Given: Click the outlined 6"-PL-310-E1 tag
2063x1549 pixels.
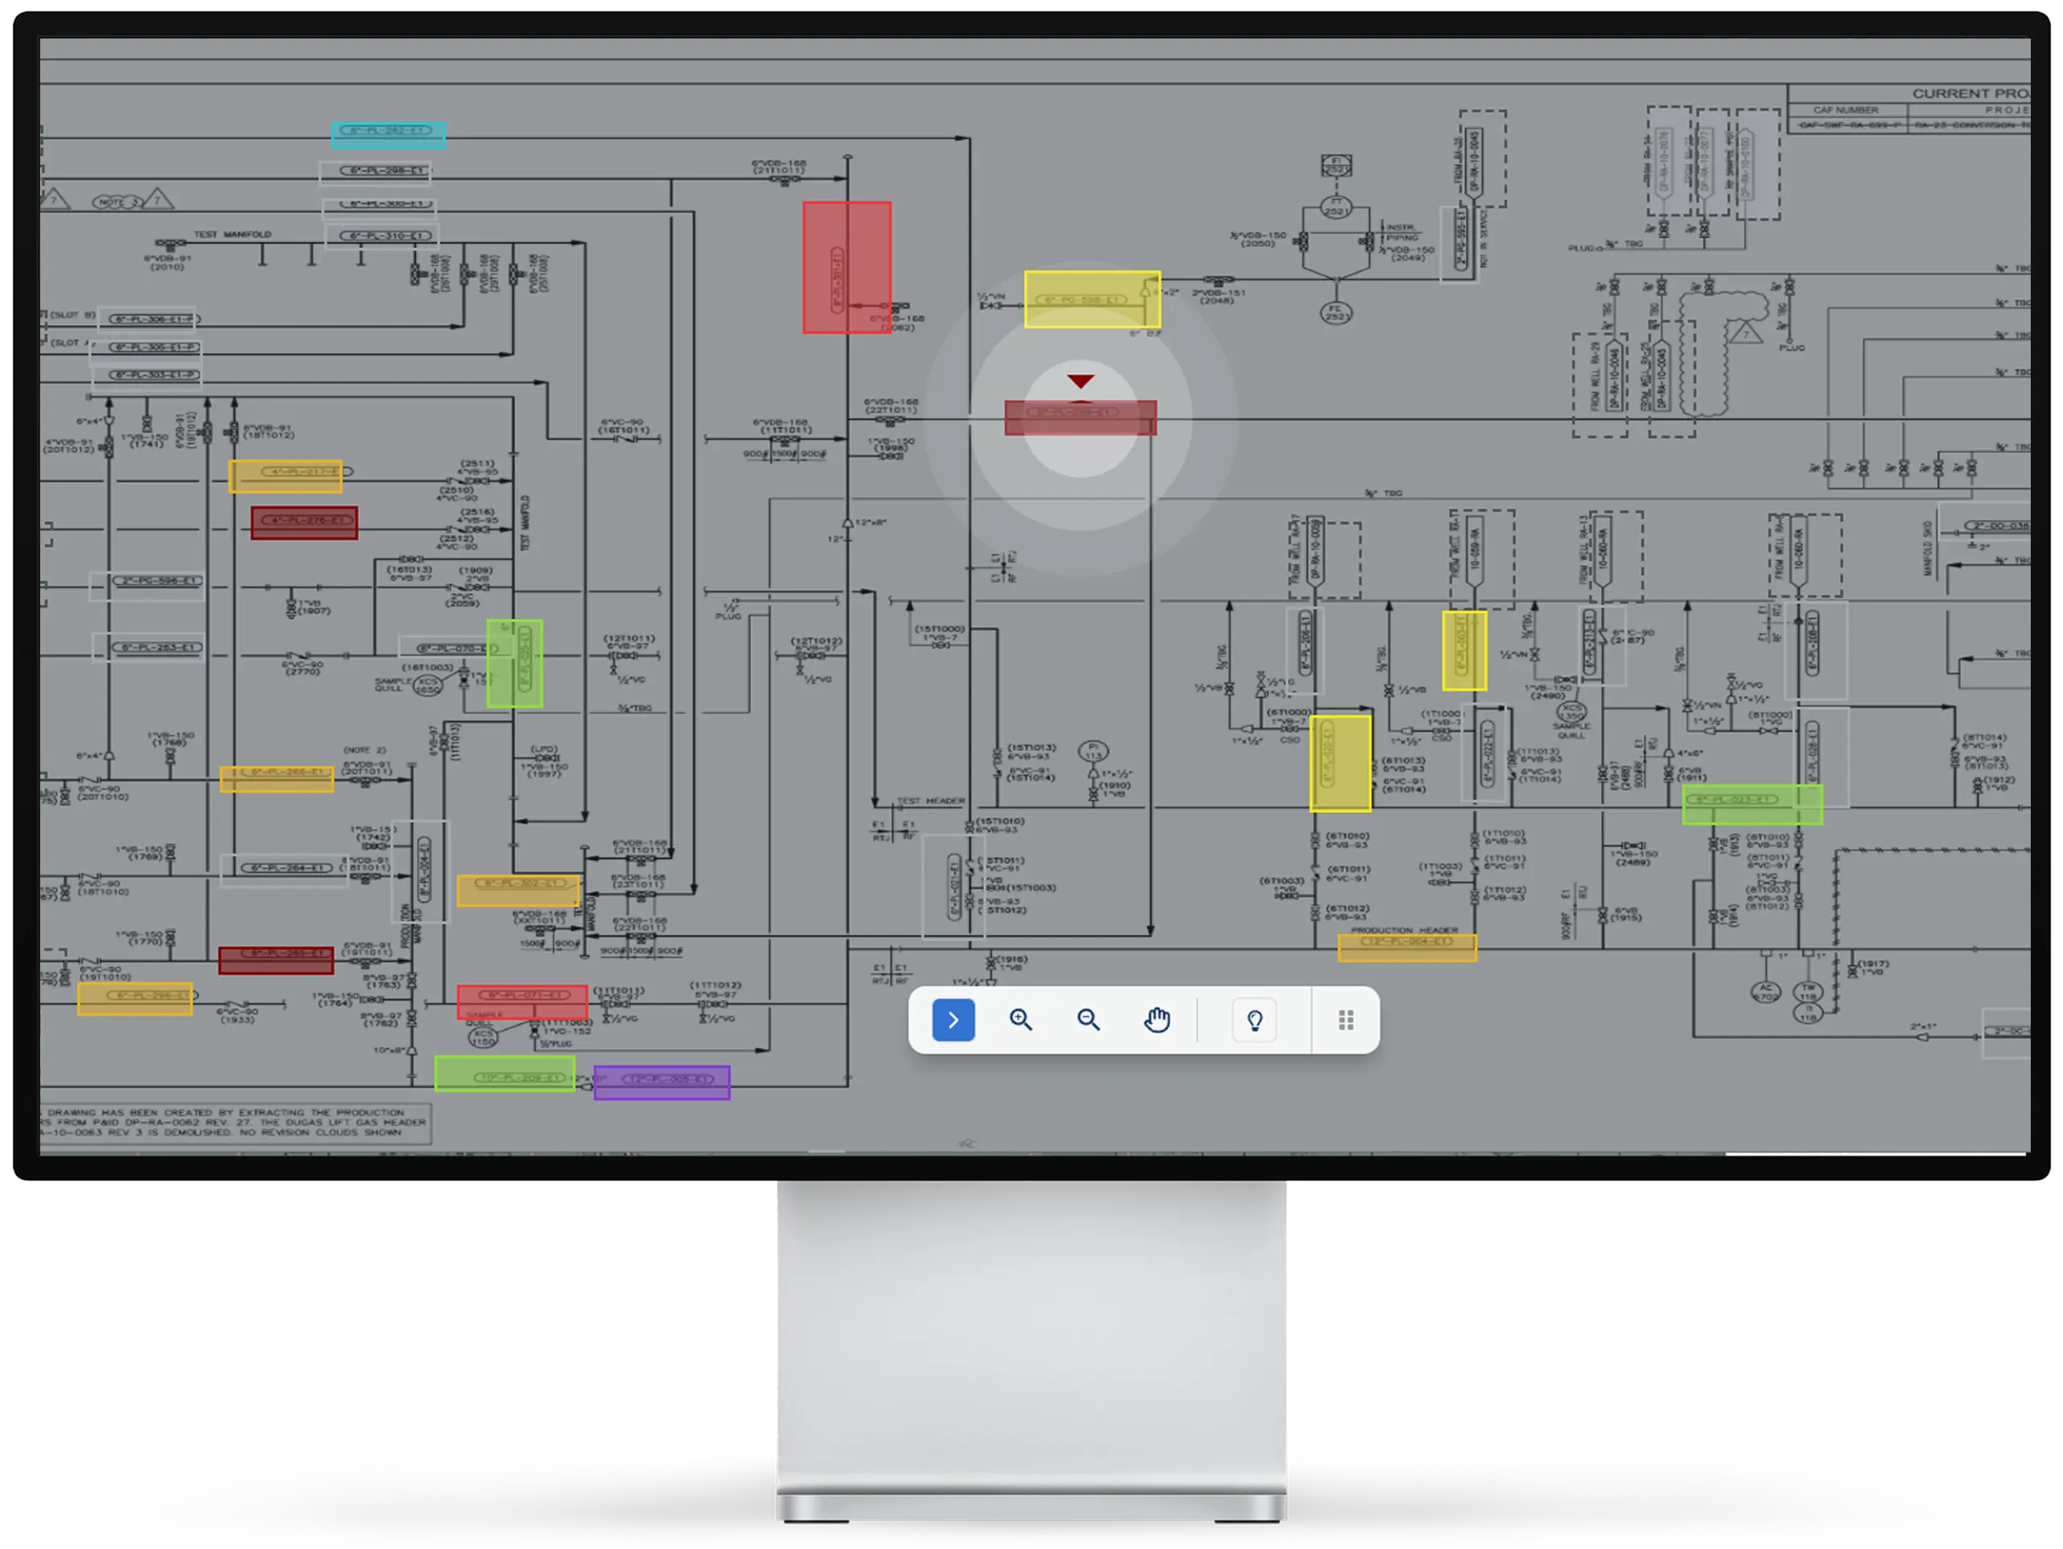Looking at the screenshot, I should pos(380,236).
